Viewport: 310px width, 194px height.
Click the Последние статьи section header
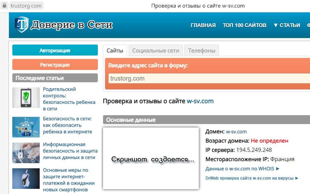55,78
